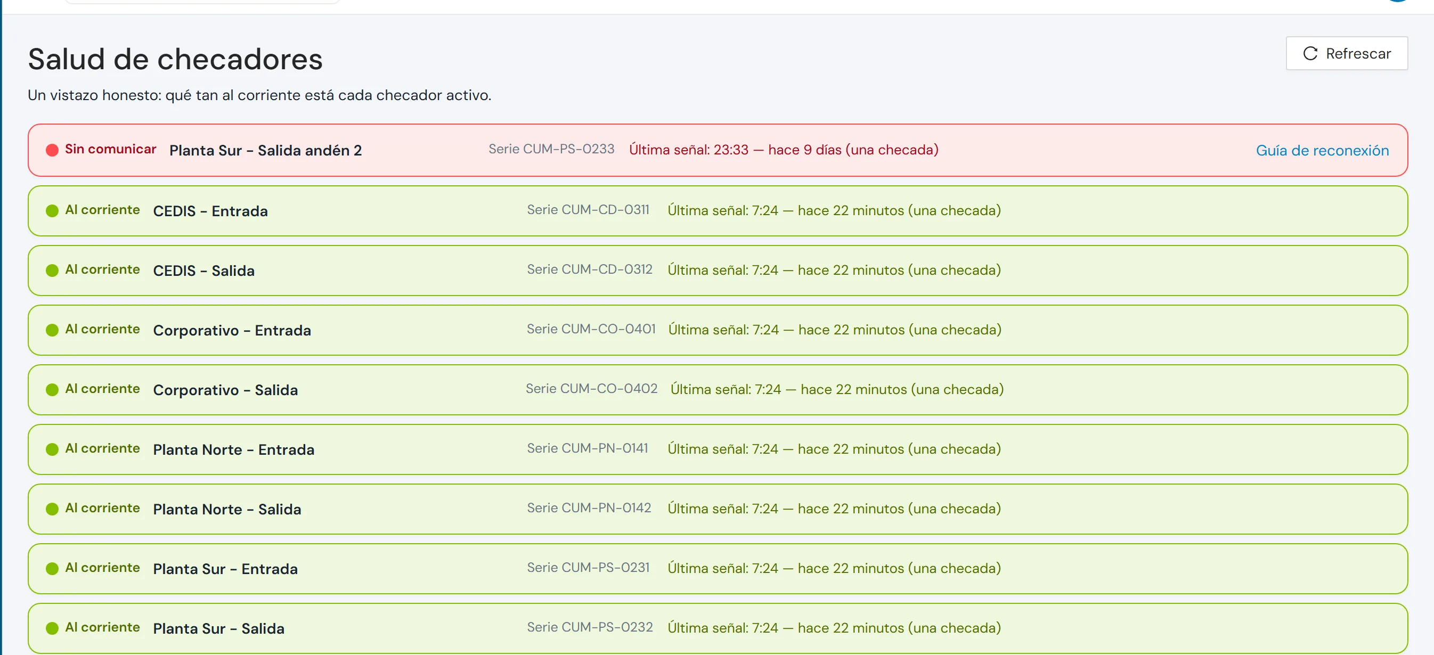Select the Planta Sur – Salida andén 2 name
This screenshot has height=655, width=1434.
pos(265,150)
